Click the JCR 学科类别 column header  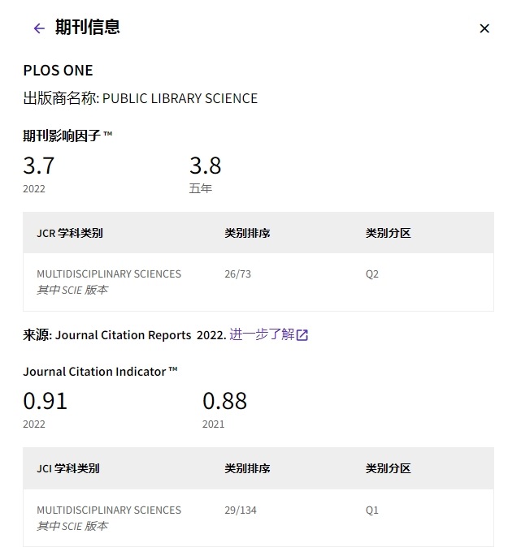(x=70, y=233)
